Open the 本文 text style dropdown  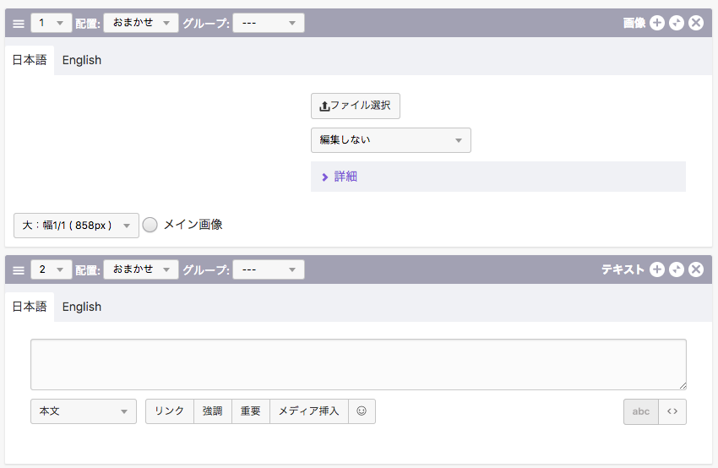pyautogui.click(x=83, y=411)
